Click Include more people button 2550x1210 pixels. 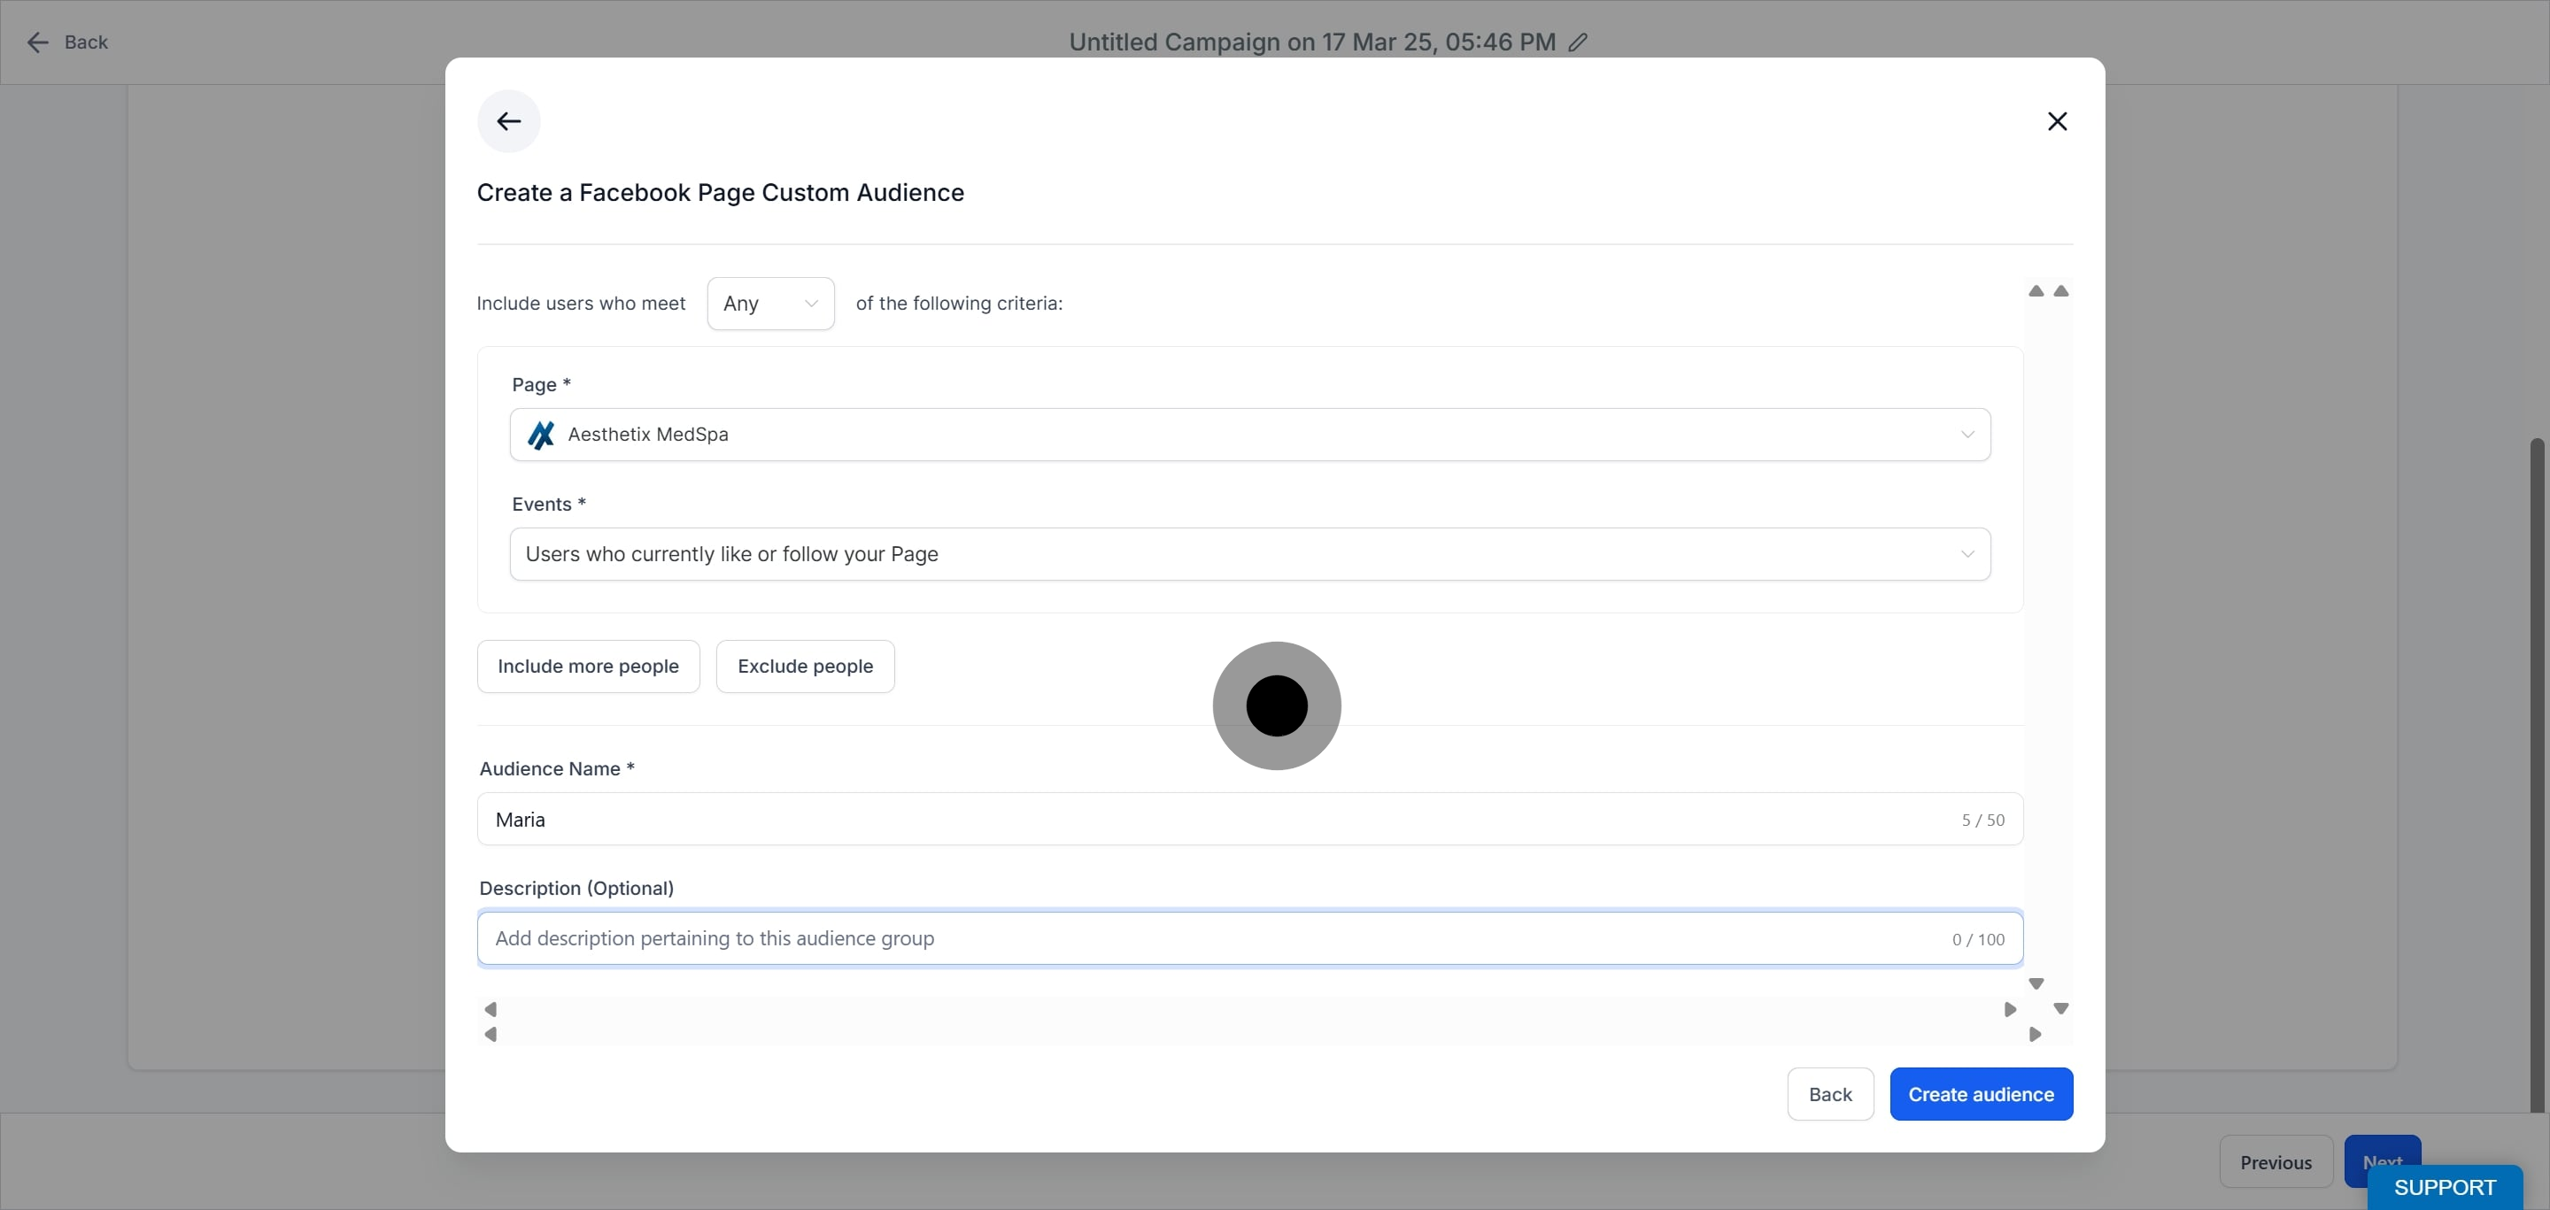coord(588,666)
